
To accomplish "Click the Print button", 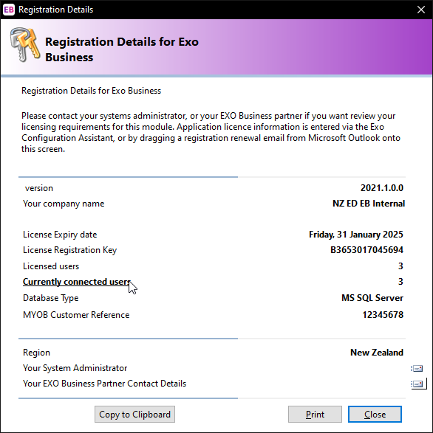I will [x=315, y=415].
